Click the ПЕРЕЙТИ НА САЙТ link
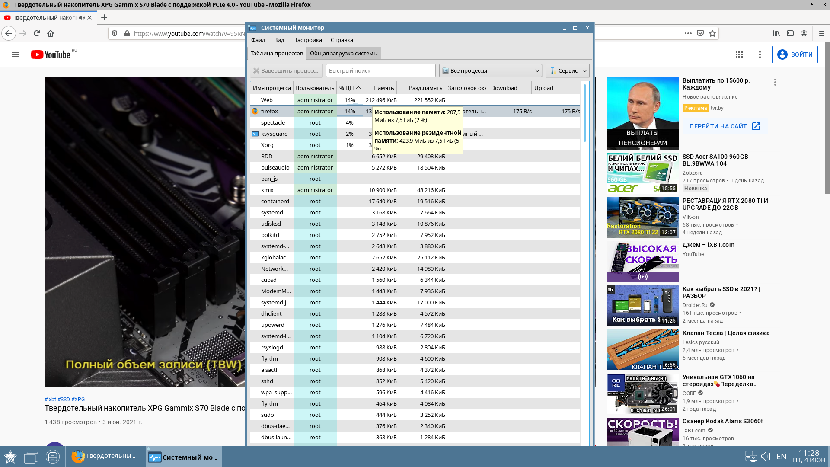830x467 pixels. pos(725,126)
